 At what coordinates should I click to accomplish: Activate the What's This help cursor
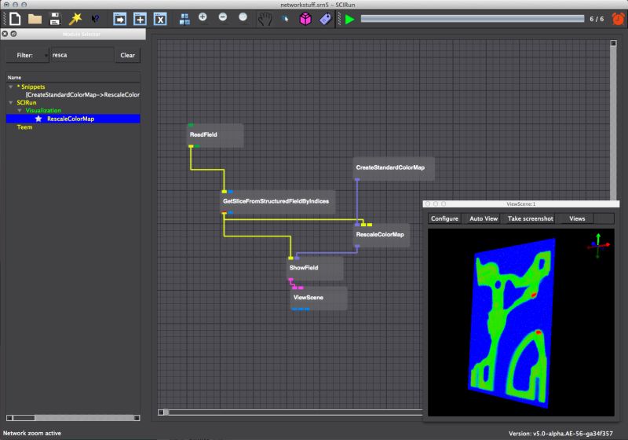point(95,19)
